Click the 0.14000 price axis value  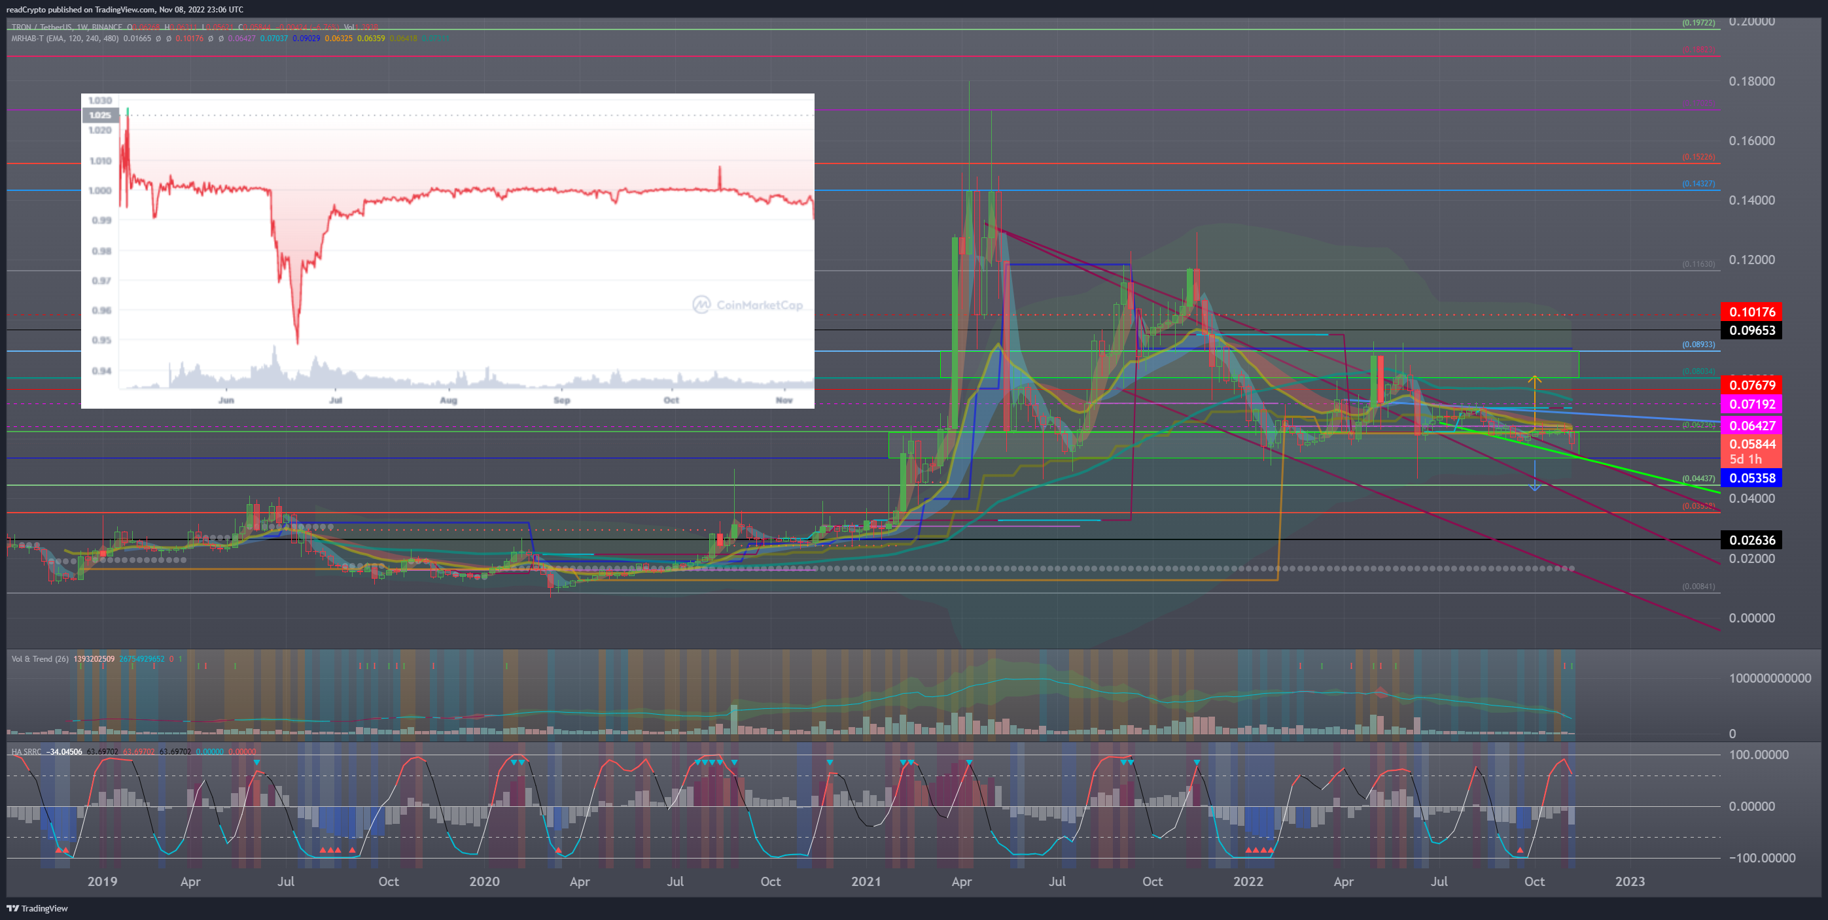[1751, 200]
